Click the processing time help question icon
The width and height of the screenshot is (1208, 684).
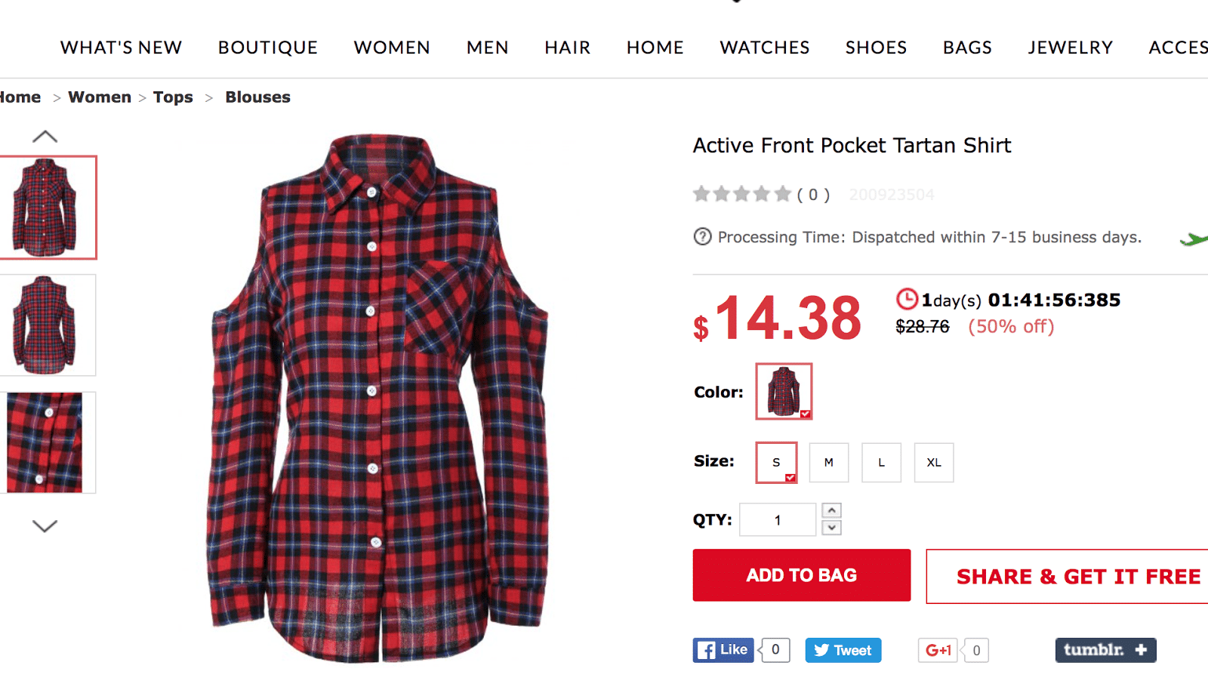702,237
